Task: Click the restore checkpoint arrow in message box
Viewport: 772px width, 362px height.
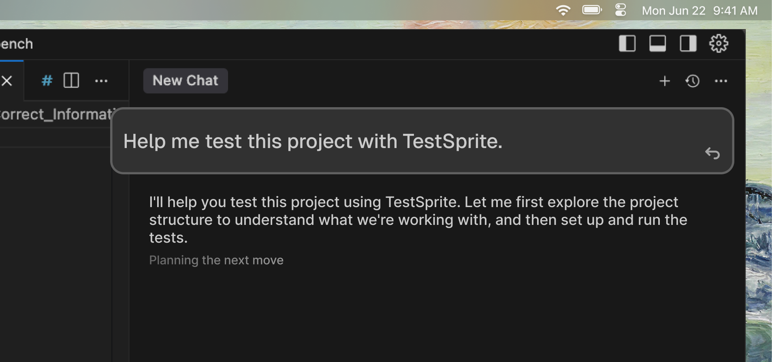Action: [x=712, y=153]
